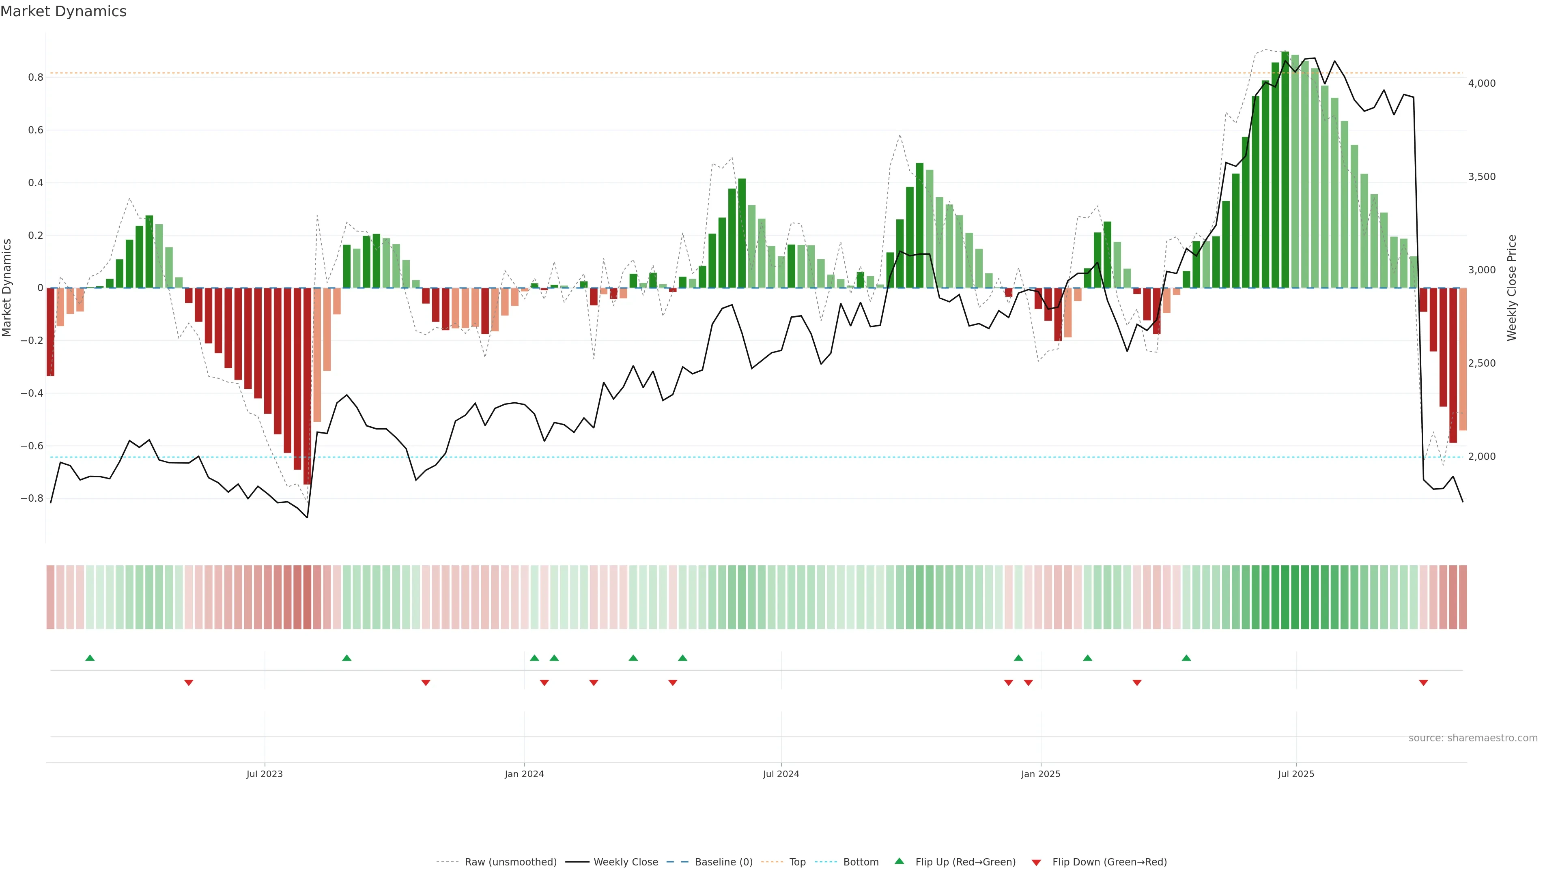Image resolution: width=1558 pixels, height=876 pixels.
Task: Click the green flip-up marker just after Jul 2023
Action: point(346,658)
